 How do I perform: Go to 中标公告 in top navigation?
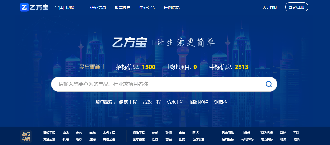[147, 7]
